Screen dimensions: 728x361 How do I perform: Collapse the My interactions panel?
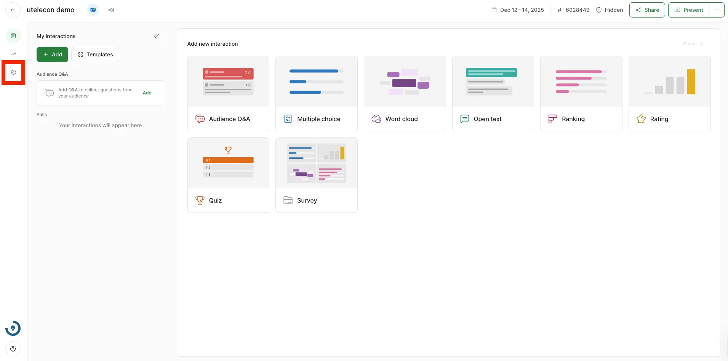pyautogui.click(x=157, y=36)
